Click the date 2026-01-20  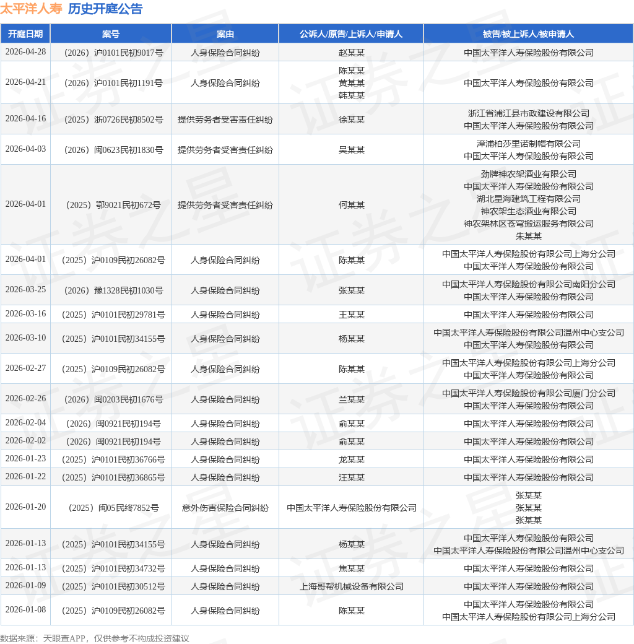[25, 507]
